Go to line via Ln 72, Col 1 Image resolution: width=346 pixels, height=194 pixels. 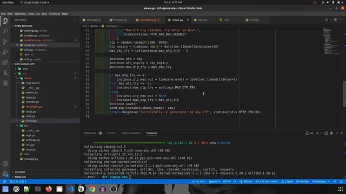point(198,182)
